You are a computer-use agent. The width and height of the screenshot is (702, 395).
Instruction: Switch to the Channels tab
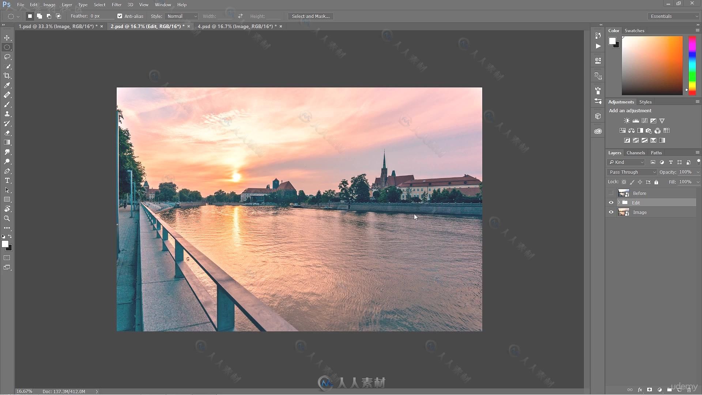click(635, 153)
